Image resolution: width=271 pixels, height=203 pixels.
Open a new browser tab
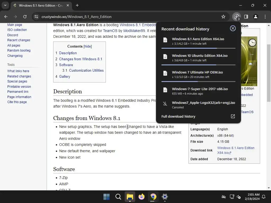click(x=77, y=5)
